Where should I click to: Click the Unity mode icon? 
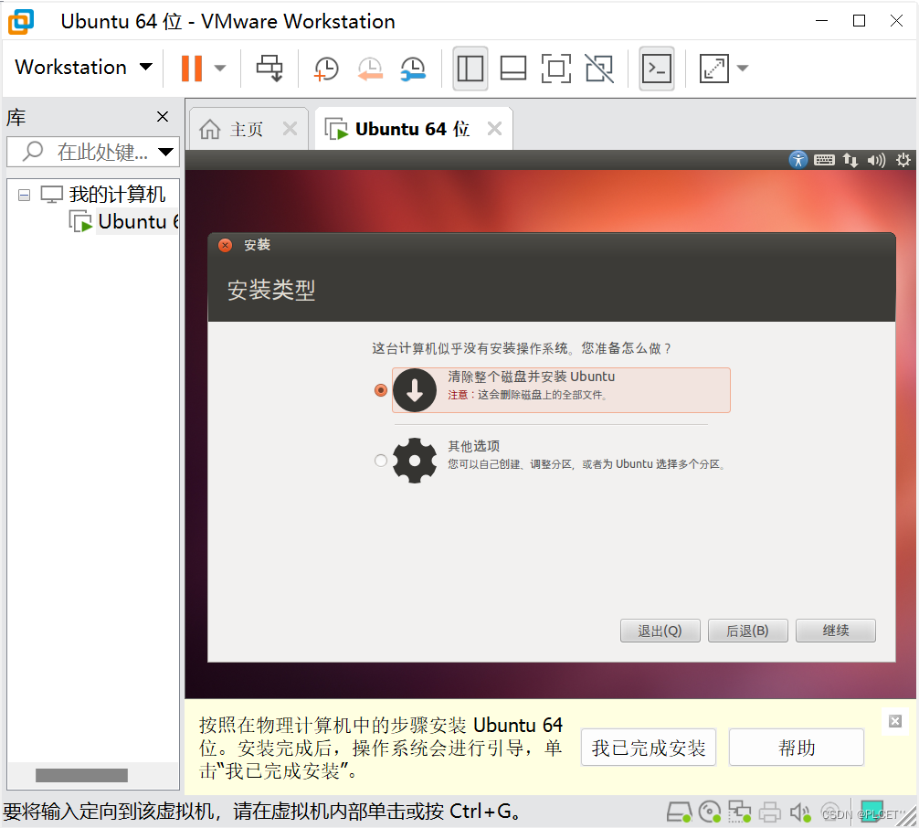click(x=599, y=69)
